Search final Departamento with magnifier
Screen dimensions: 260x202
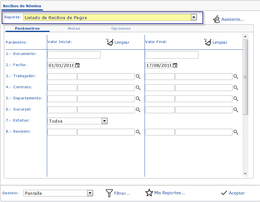point(236,99)
